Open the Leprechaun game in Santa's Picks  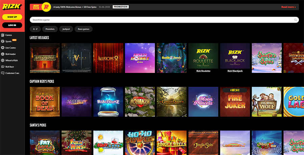point(235,143)
